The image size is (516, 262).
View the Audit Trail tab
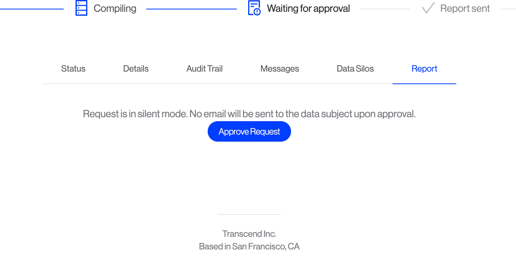(205, 69)
